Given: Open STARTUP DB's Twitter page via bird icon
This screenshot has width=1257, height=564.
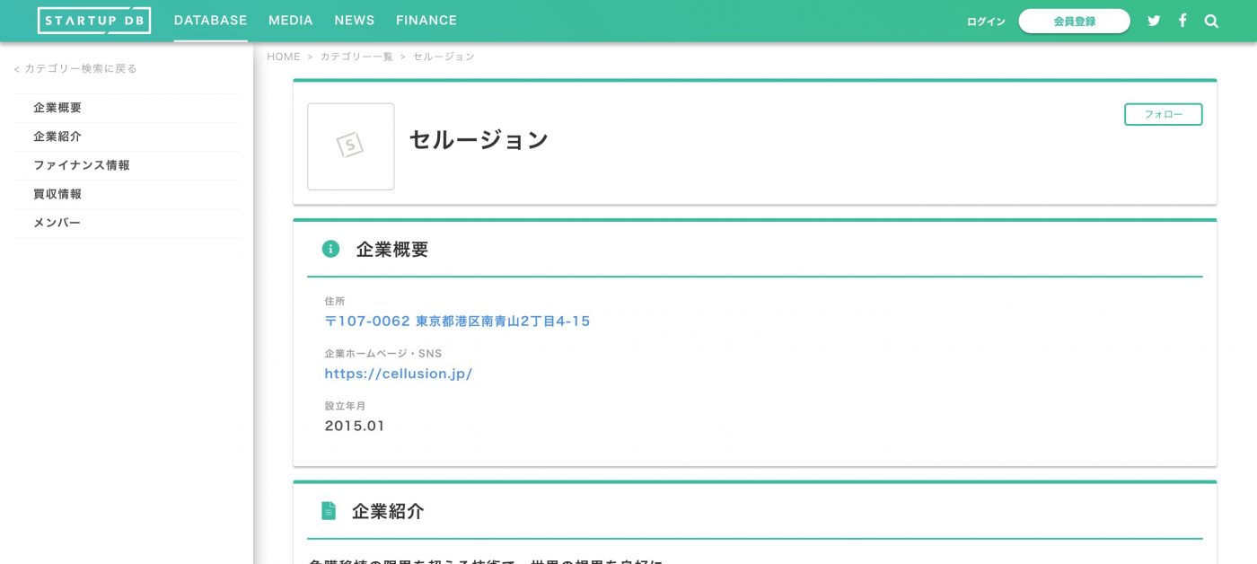Looking at the screenshot, I should coord(1154,20).
